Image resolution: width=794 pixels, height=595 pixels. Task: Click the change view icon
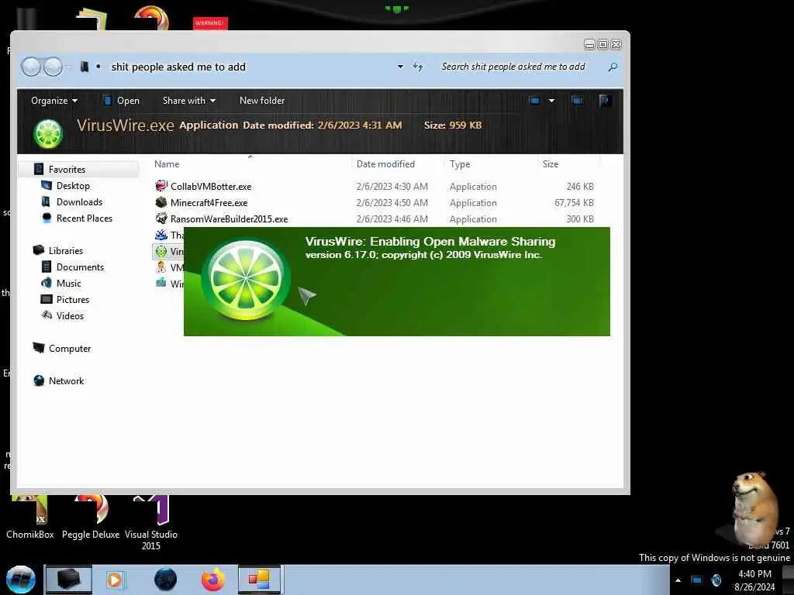tap(535, 101)
